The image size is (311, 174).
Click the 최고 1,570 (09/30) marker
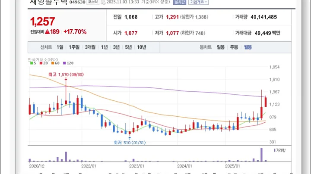pos(66,75)
